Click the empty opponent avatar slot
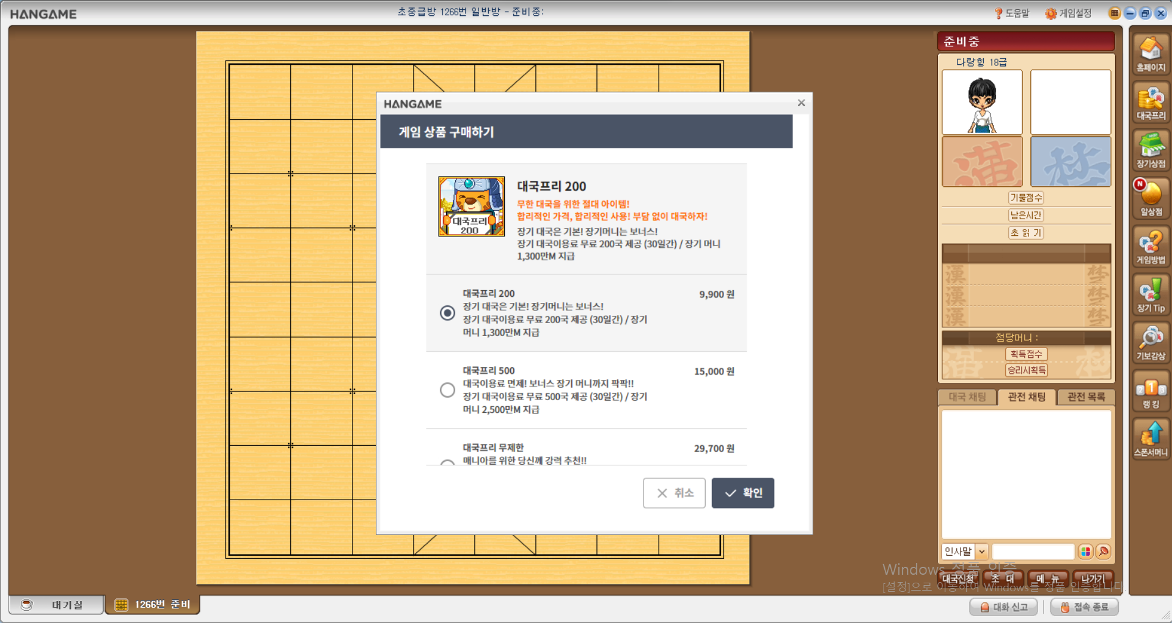Viewport: 1172px width, 623px height. pyautogui.click(x=1071, y=102)
